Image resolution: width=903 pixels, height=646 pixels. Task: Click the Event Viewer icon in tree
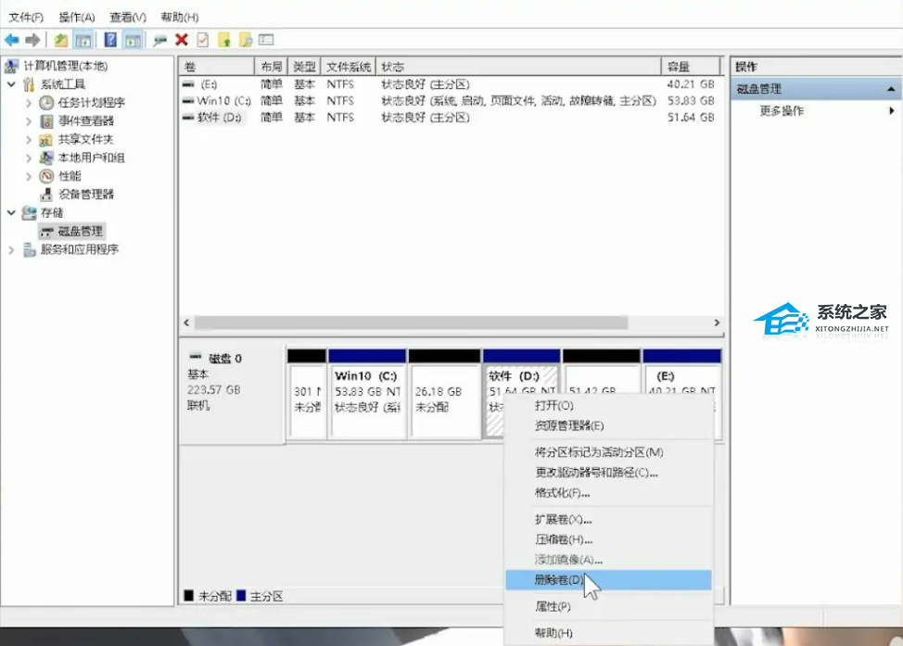[46, 121]
